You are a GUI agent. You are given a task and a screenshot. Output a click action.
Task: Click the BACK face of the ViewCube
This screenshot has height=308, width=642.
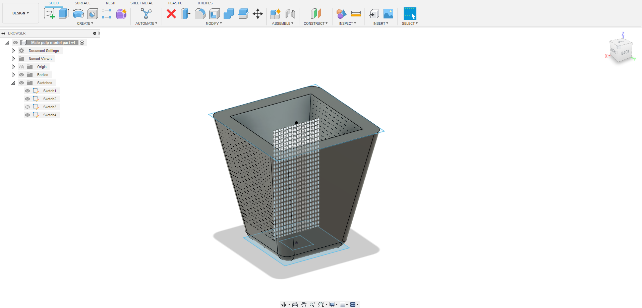pyautogui.click(x=625, y=53)
